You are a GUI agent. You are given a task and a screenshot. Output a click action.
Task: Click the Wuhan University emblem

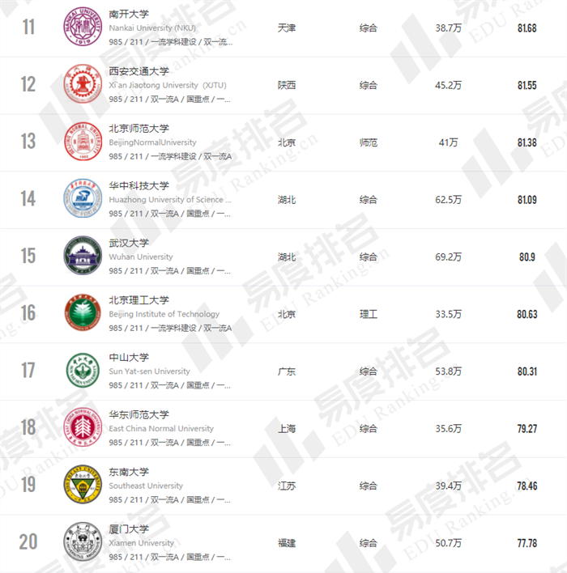83,257
